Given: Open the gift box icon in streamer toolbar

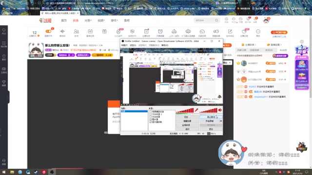Looking at the screenshot, I should point(104,32).
